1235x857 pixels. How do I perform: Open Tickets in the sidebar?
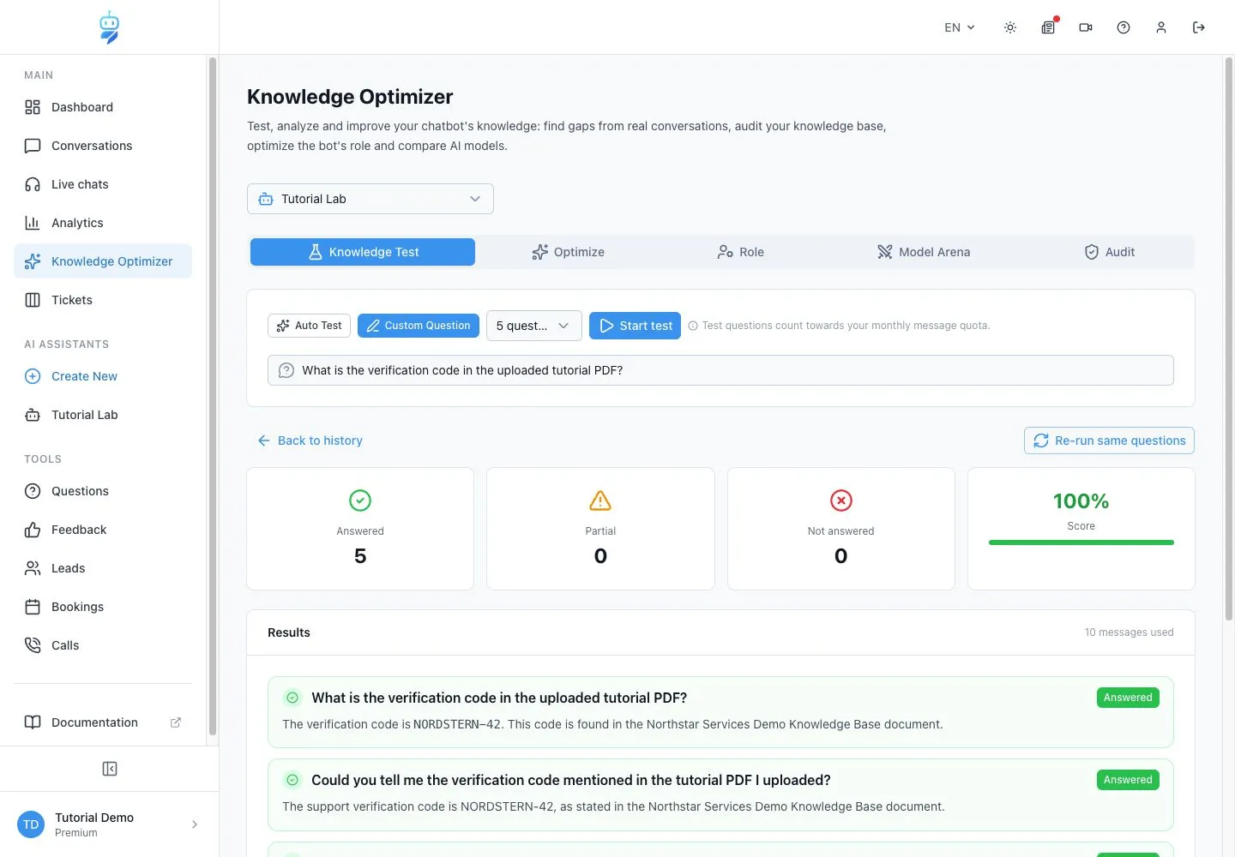103,300
